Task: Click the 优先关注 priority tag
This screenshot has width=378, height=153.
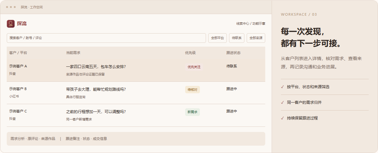Action: (194, 67)
